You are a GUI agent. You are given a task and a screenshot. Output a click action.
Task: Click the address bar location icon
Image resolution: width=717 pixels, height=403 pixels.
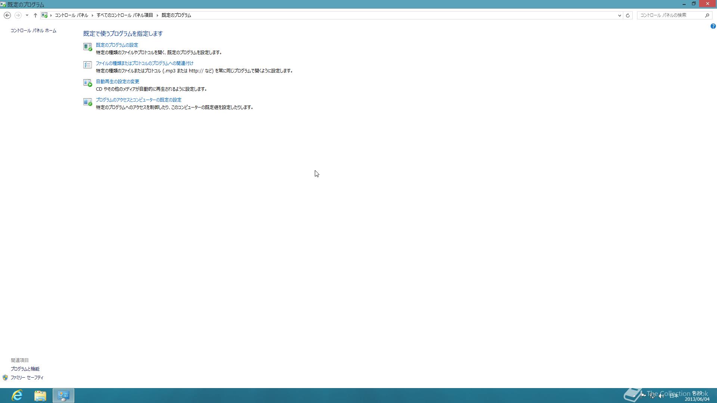coord(44,15)
